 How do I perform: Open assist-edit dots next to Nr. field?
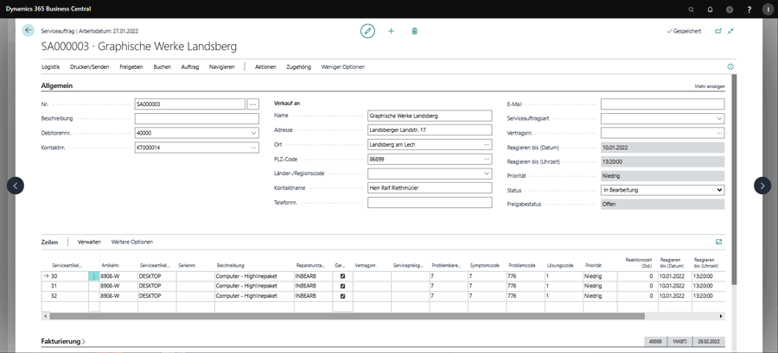(x=253, y=104)
